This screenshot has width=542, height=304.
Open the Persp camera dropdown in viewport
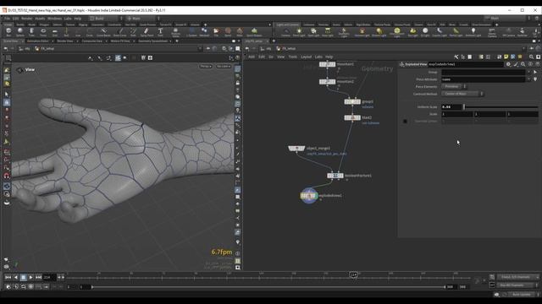pyautogui.click(x=206, y=66)
